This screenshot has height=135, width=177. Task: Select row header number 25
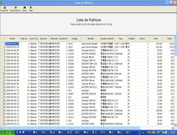(x=3, y=124)
